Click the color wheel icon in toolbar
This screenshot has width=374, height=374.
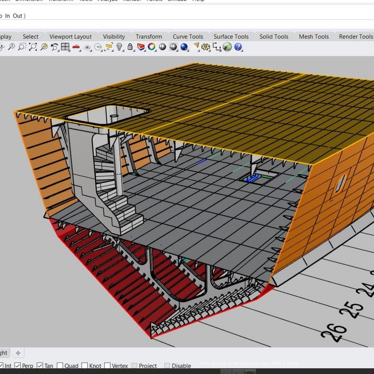[x=152, y=47]
